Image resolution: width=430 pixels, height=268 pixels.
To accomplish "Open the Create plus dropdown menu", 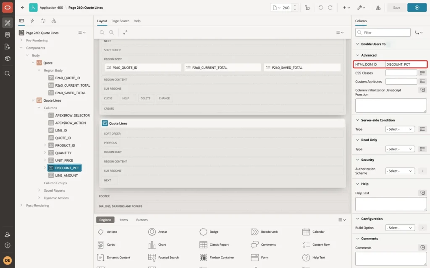I will click(346, 8).
